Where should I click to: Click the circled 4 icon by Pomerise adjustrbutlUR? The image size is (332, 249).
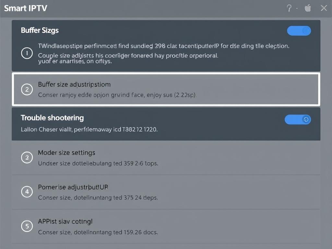pos(27,192)
